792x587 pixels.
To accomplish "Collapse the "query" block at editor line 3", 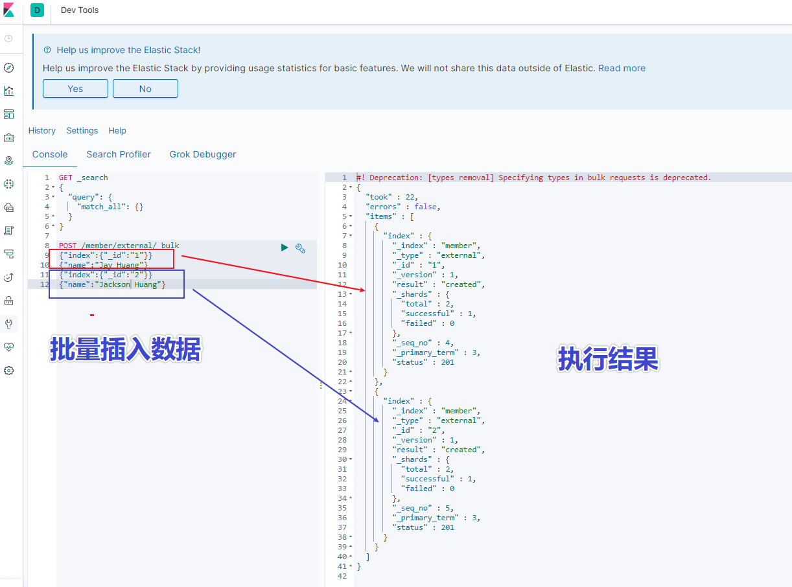I will pyautogui.click(x=53, y=197).
